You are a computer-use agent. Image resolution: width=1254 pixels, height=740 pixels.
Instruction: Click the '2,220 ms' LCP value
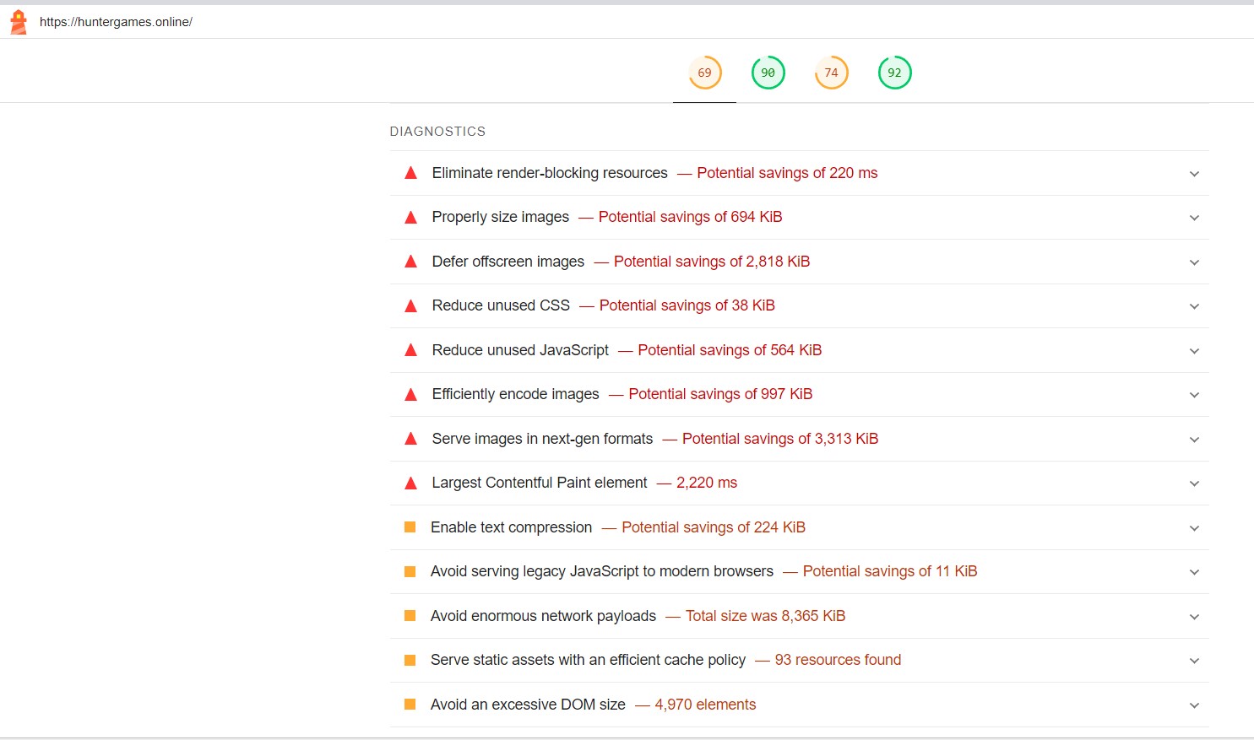point(707,483)
